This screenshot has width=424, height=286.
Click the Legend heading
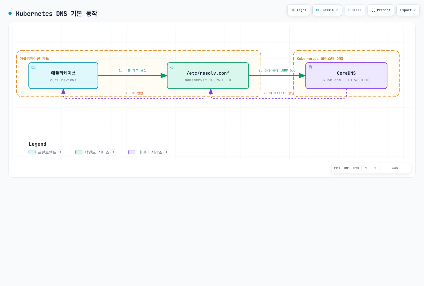pos(38,144)
